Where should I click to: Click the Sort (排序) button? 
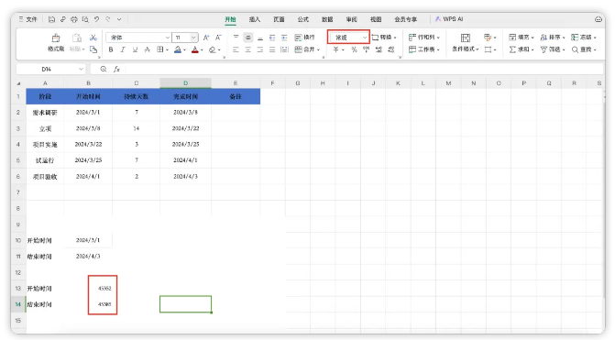[553, 38]
